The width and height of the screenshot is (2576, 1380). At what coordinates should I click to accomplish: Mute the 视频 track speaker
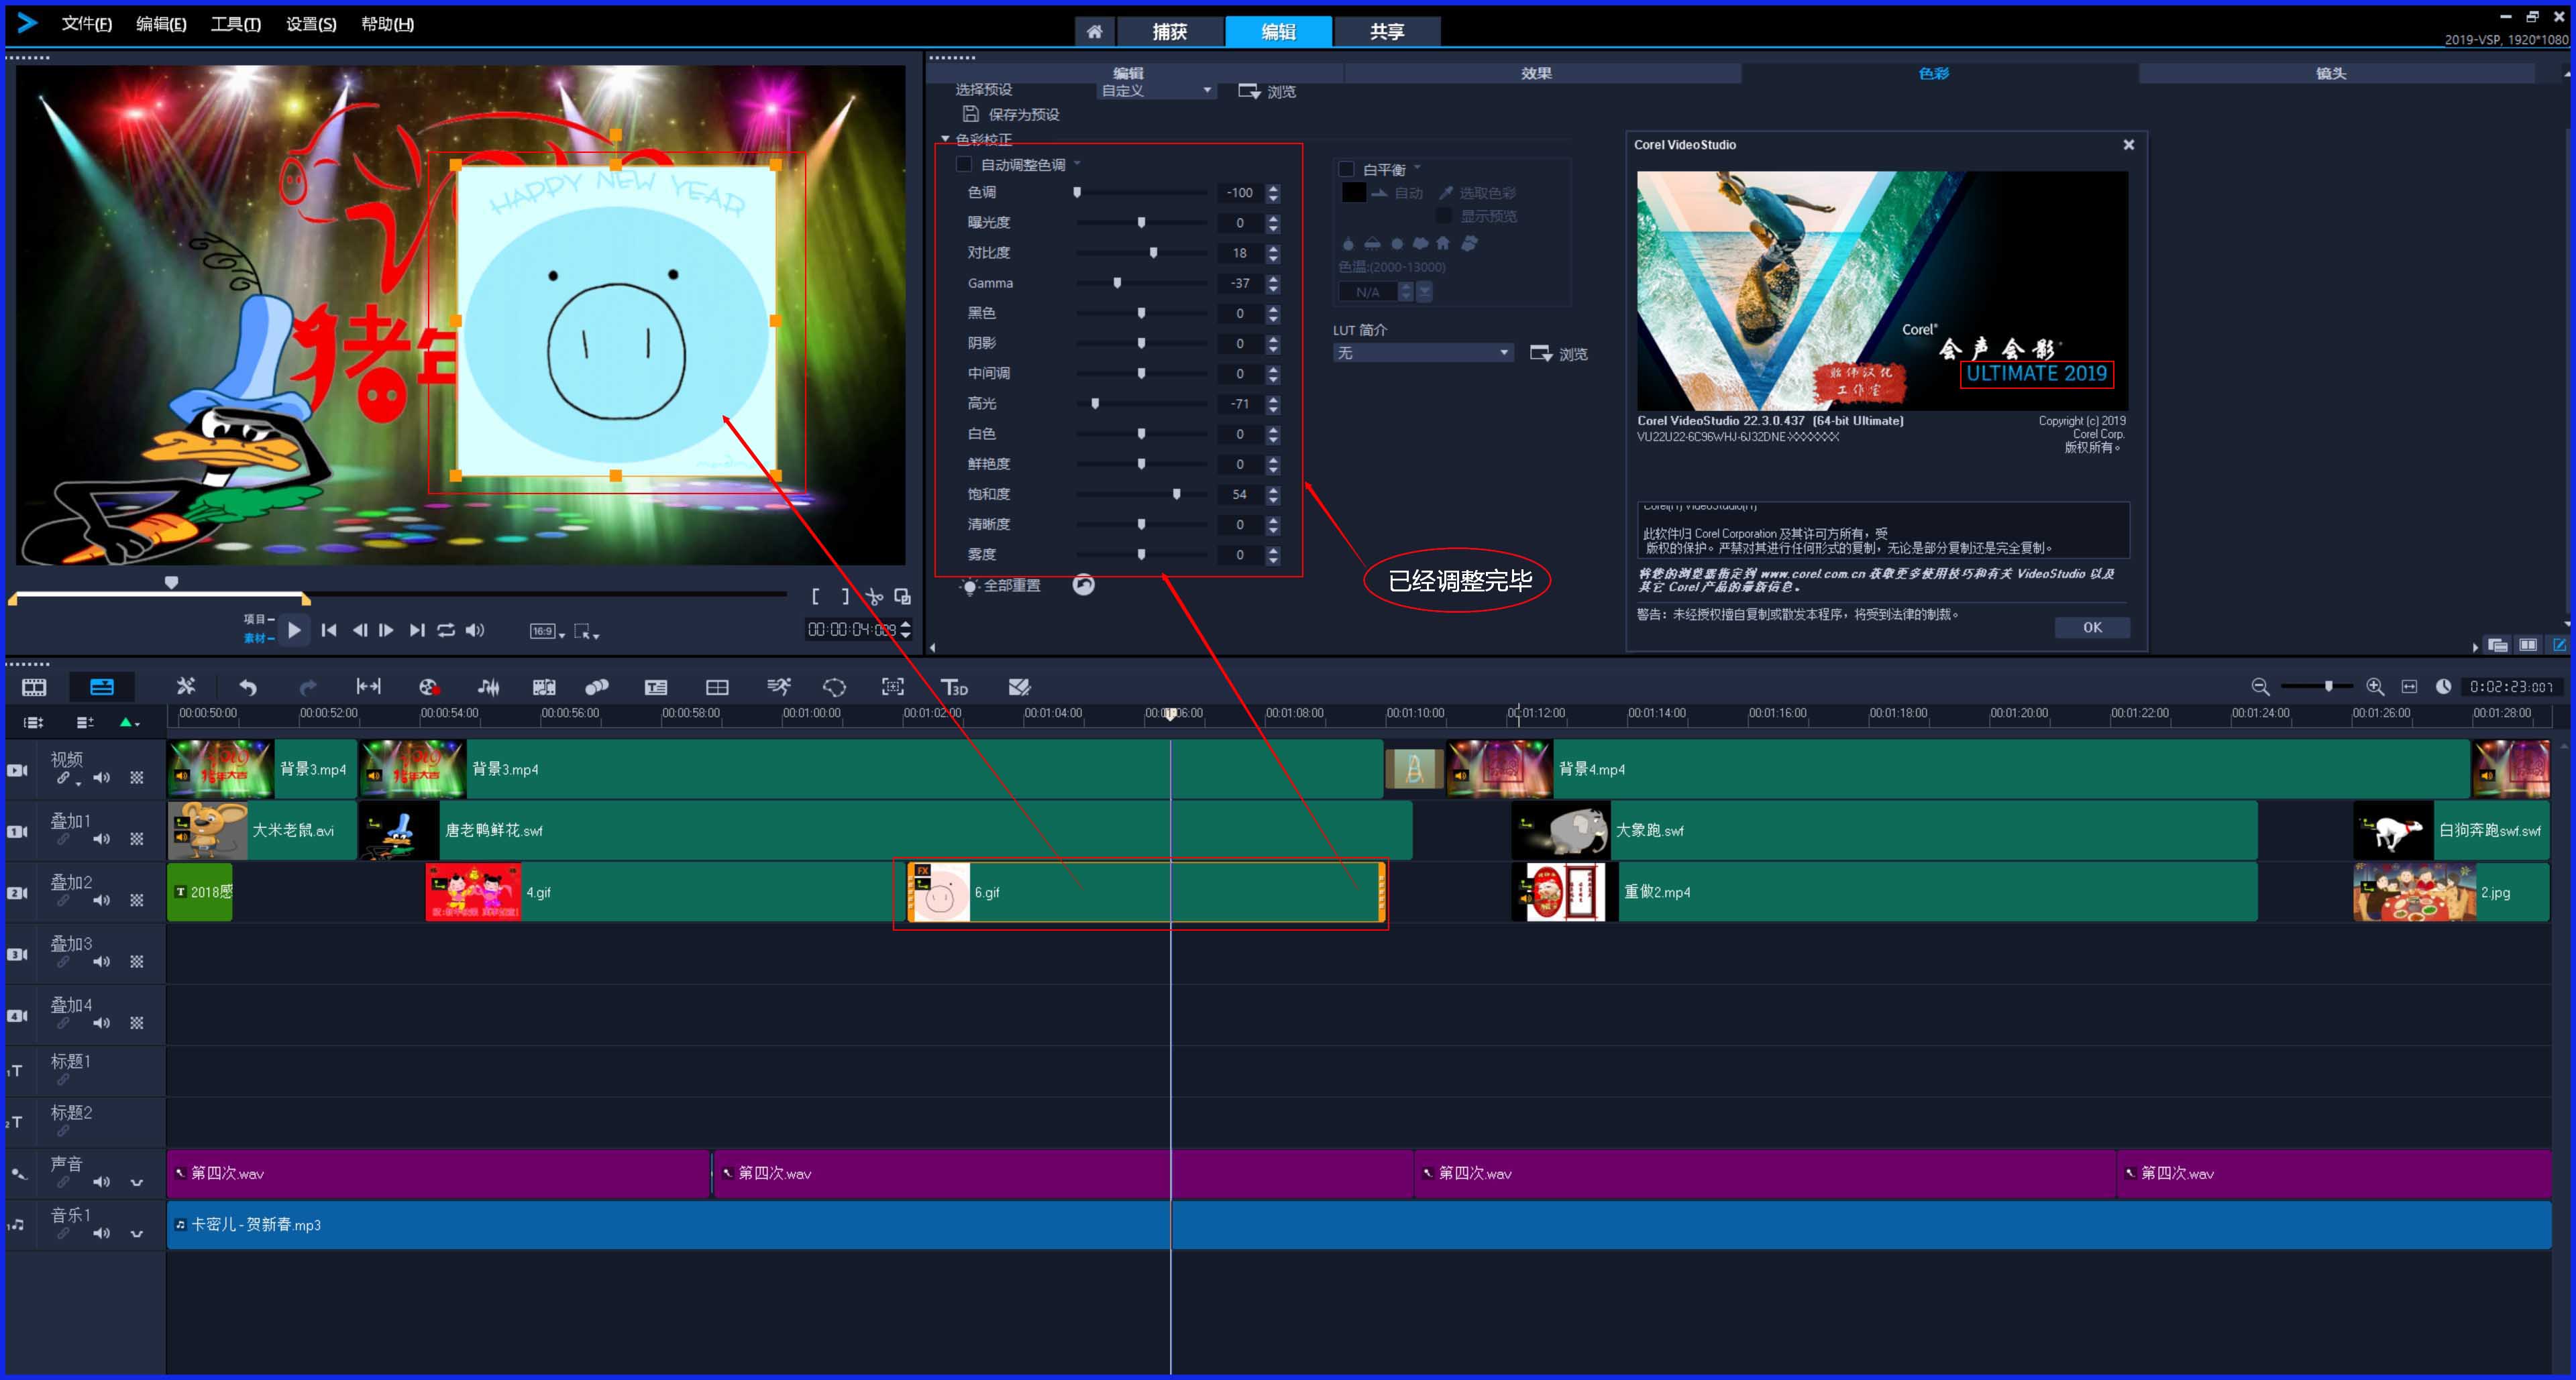click(102, 779)
